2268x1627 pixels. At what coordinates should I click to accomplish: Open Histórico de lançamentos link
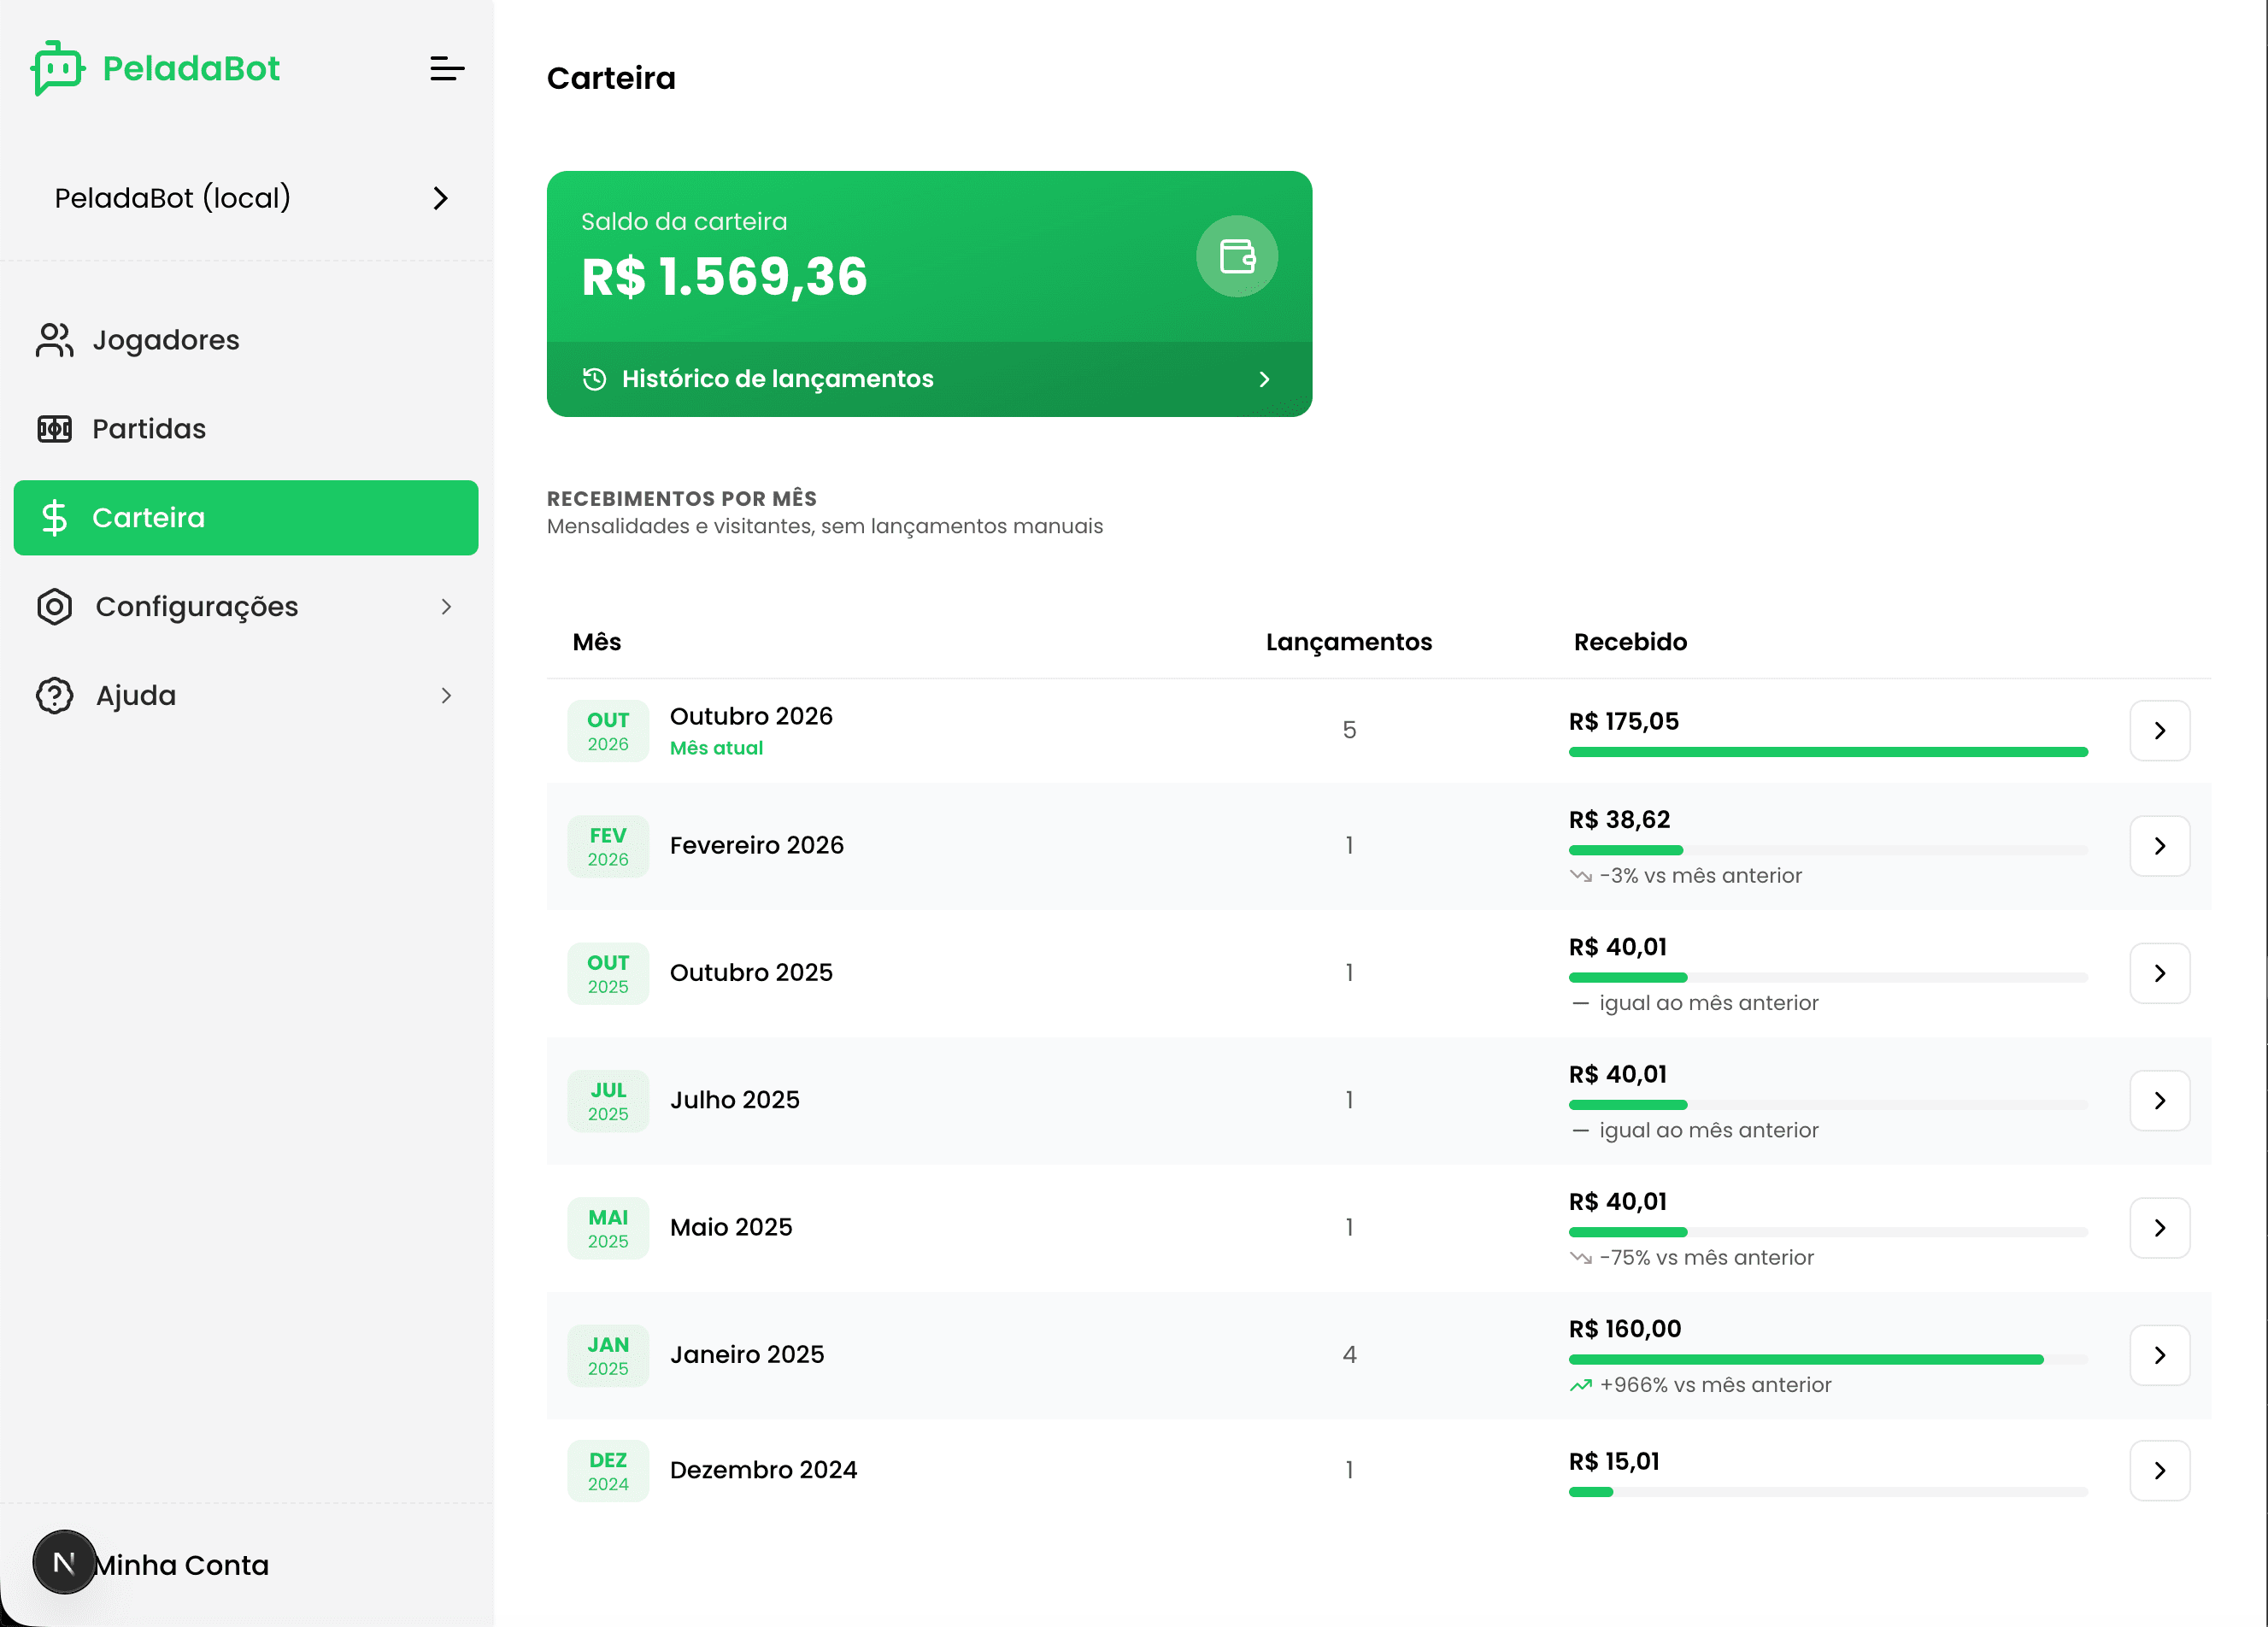point(929,379)
